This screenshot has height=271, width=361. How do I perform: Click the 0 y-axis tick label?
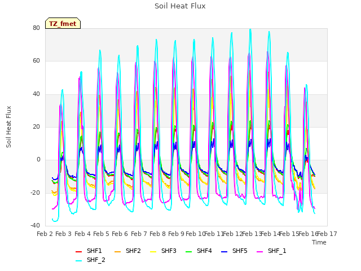coord(38,160)
